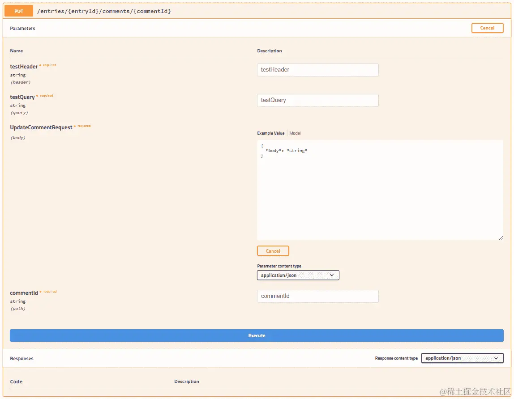Click the Code column header

16,382
